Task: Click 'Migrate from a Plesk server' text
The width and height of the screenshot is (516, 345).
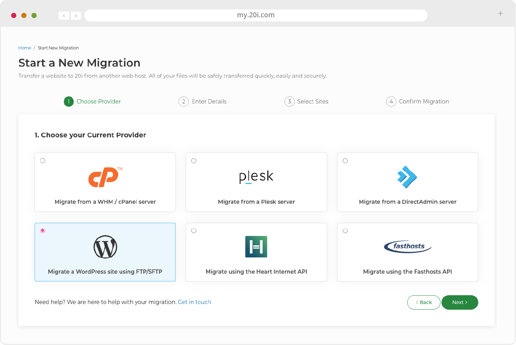Action: click(256, 202)
